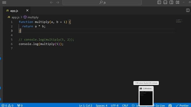Click the curly braces language icon
This screenshot has height=107, width=191.
coord(133,106)
